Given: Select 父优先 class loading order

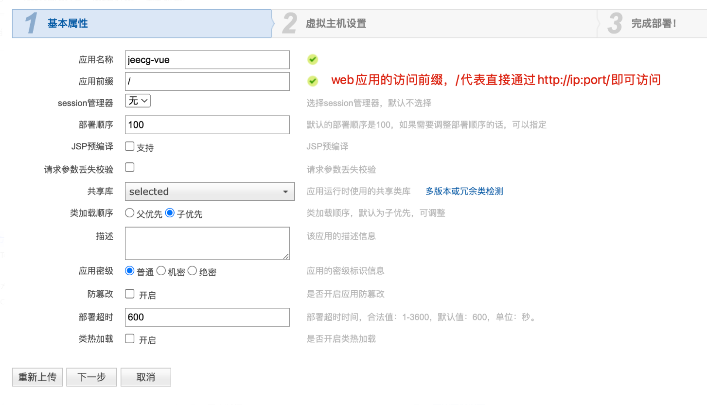Looking at the screenshot, I should (x=130, y=212).
